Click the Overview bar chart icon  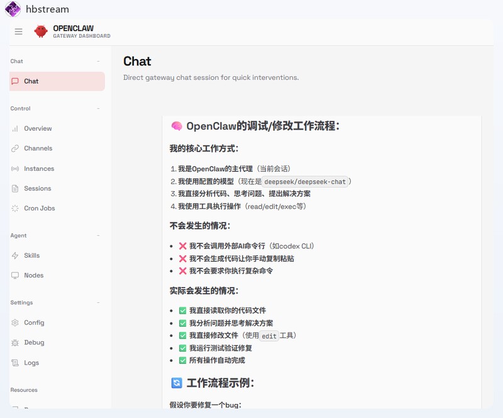pos(15,129)
